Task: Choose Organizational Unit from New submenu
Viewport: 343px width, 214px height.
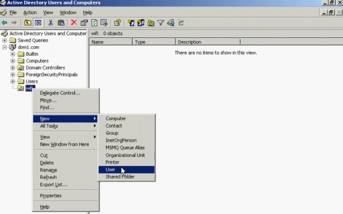Action: point(126,155)
